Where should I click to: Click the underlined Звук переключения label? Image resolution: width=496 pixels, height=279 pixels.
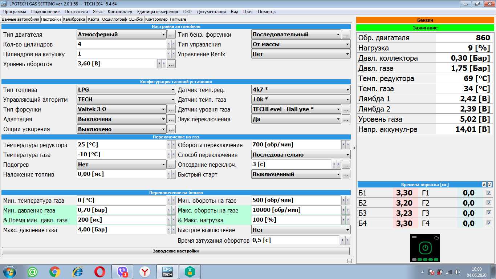pos(204,119)
